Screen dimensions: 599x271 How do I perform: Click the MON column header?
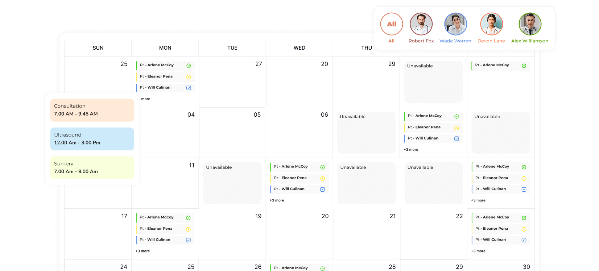pyautogui.click(x=165, y=48)
